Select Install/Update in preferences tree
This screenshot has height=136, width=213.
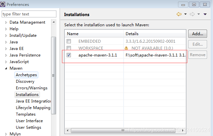click(23, 35)
